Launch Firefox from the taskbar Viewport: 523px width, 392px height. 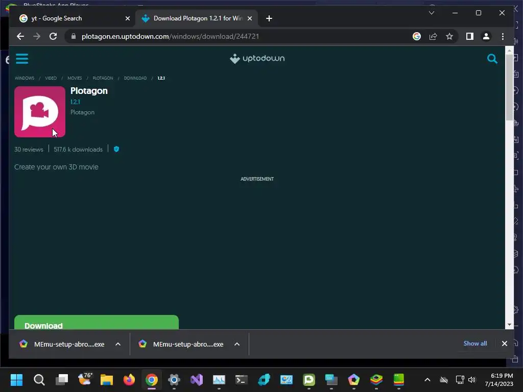(x=129, y=380)
